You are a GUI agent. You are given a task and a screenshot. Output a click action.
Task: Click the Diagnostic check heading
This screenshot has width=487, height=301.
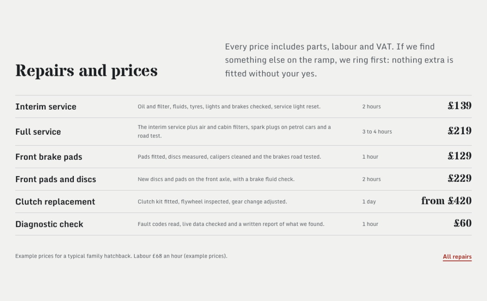coord(49,224)
